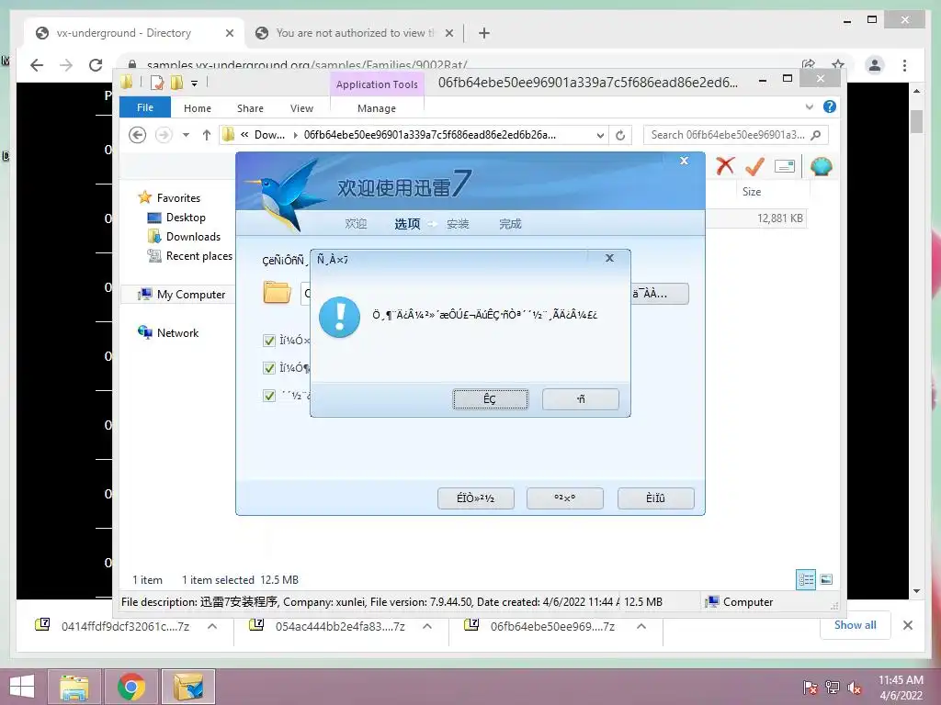941x705 pixels.
Task: Switch Explorer to details view icon
Action: [806, 579]
